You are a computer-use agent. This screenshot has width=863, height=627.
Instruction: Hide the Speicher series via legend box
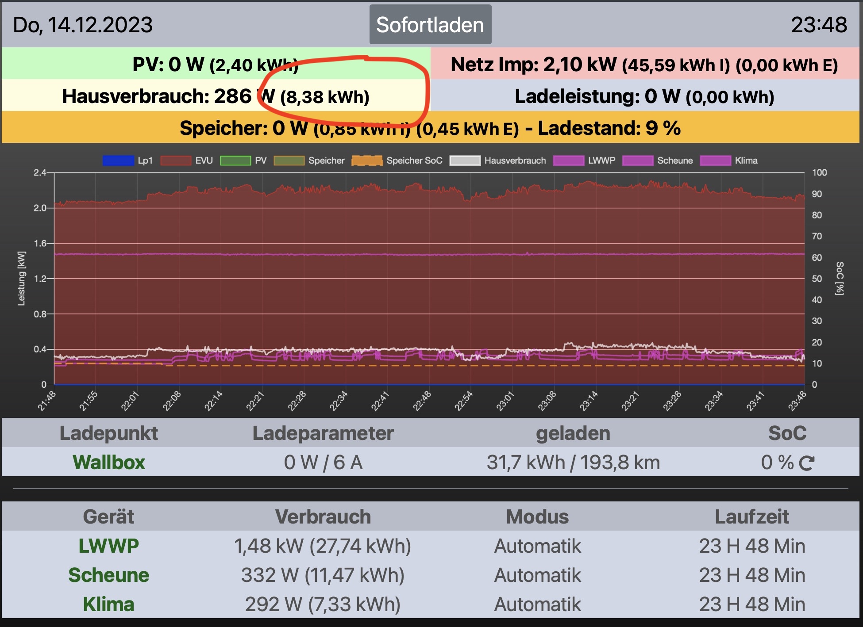click(x=289, y=161)
